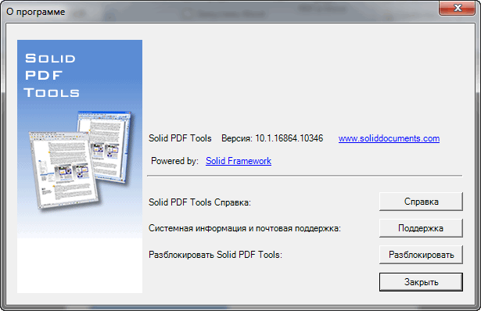This screenshot has width=481, height=311.
Task: Close the О программе window with X
Action: [x=458, y=8]
